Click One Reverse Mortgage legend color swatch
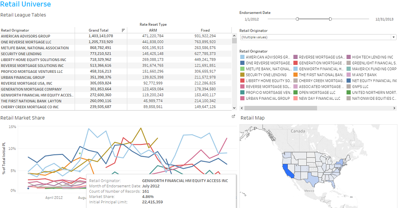This screenshot has width=400, height=208. (x=242, y=63)
